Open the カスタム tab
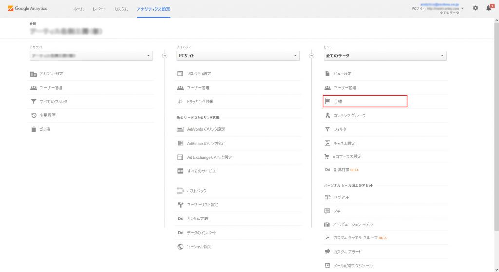 (x=121, y=9)
